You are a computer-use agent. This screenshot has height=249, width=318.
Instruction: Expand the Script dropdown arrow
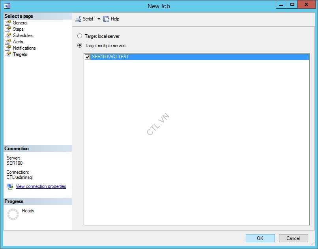99,19
